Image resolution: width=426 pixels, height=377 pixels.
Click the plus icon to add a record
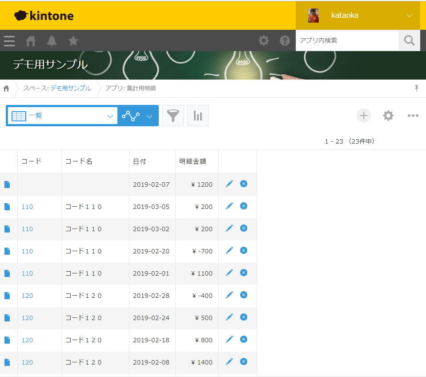point(363,116)
